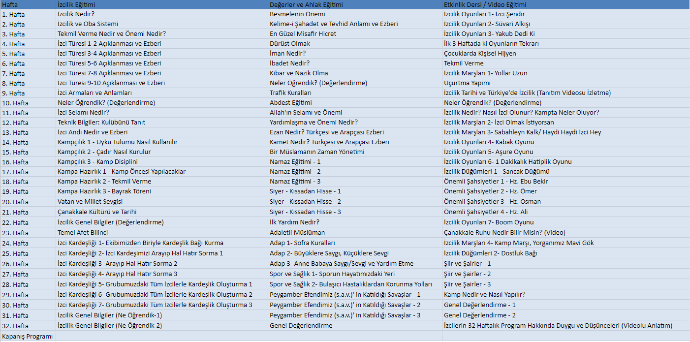Click 'Kampa Hazırlık 3 - Bayrak Töreni' cell

pos(162,191)
